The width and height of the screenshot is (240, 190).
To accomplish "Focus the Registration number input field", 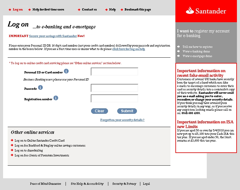I will click(x=114, y=98).
